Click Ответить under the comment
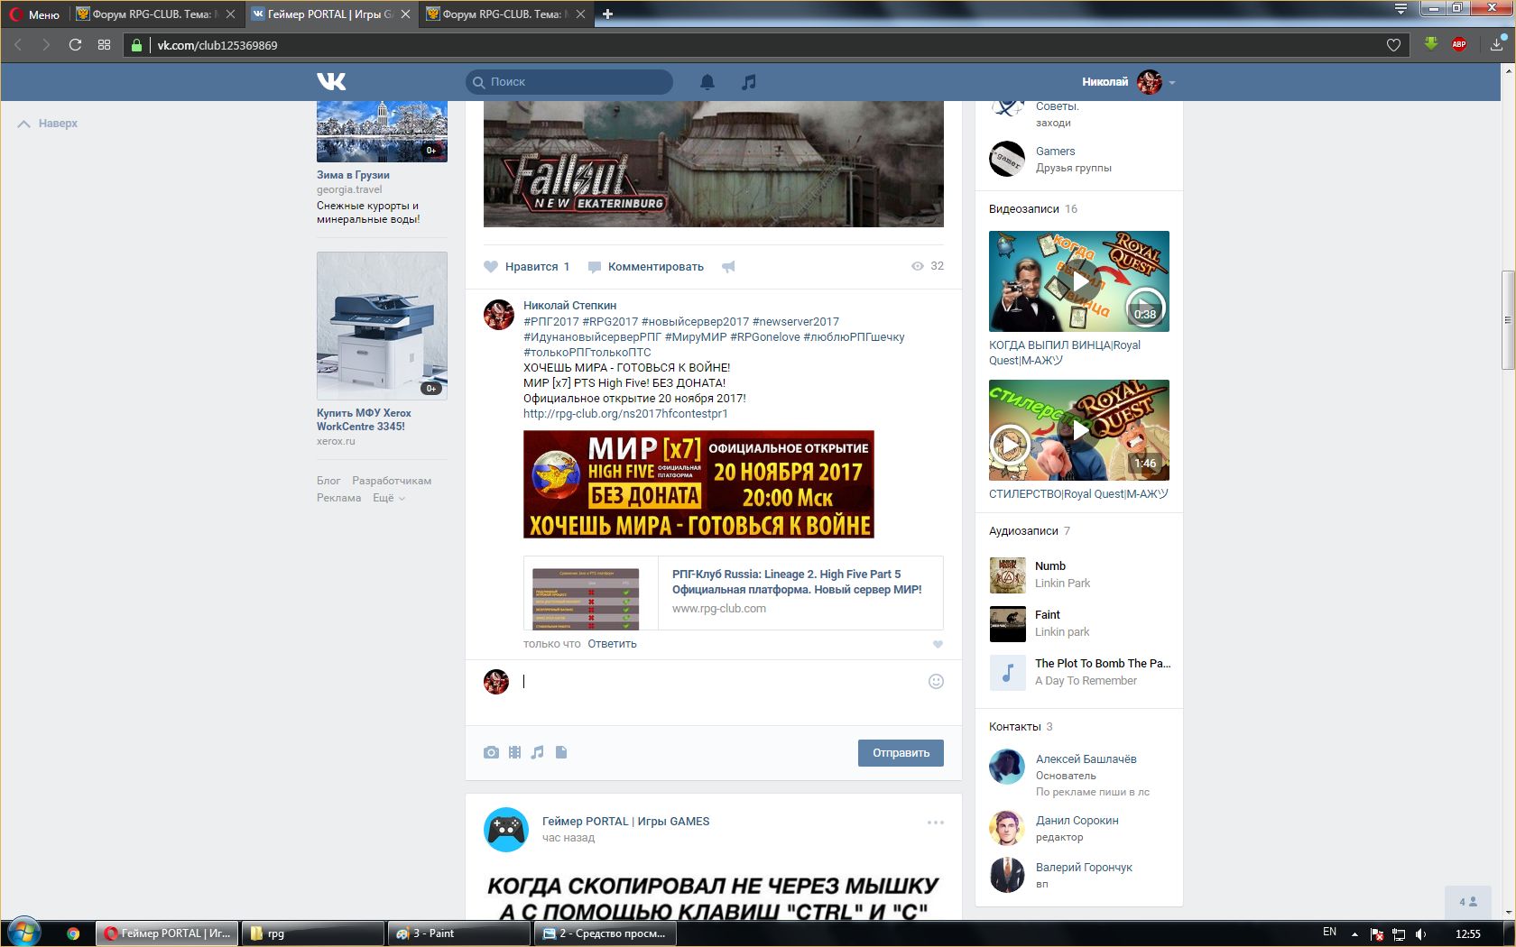This screenshot has width=1516, height=947. pyautogui.click(x=612, y=644)
